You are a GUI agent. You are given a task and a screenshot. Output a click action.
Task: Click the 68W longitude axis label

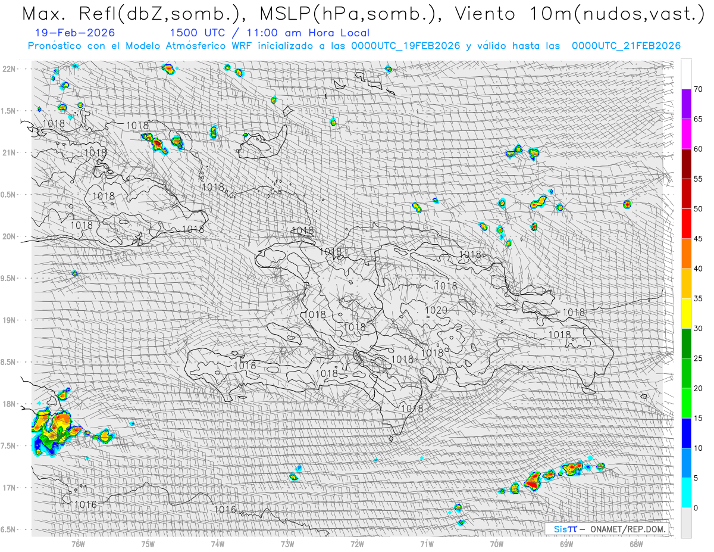636,544
